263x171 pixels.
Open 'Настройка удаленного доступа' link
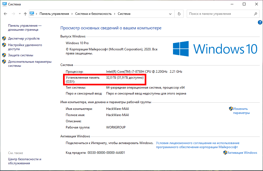tap(25, 47)
